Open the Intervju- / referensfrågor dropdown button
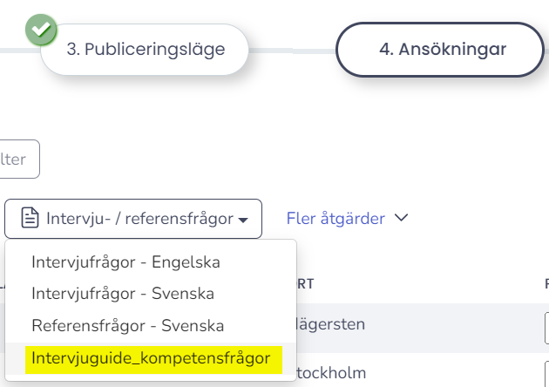This screenshot has height=387, width=549. (x=133, y=219)
